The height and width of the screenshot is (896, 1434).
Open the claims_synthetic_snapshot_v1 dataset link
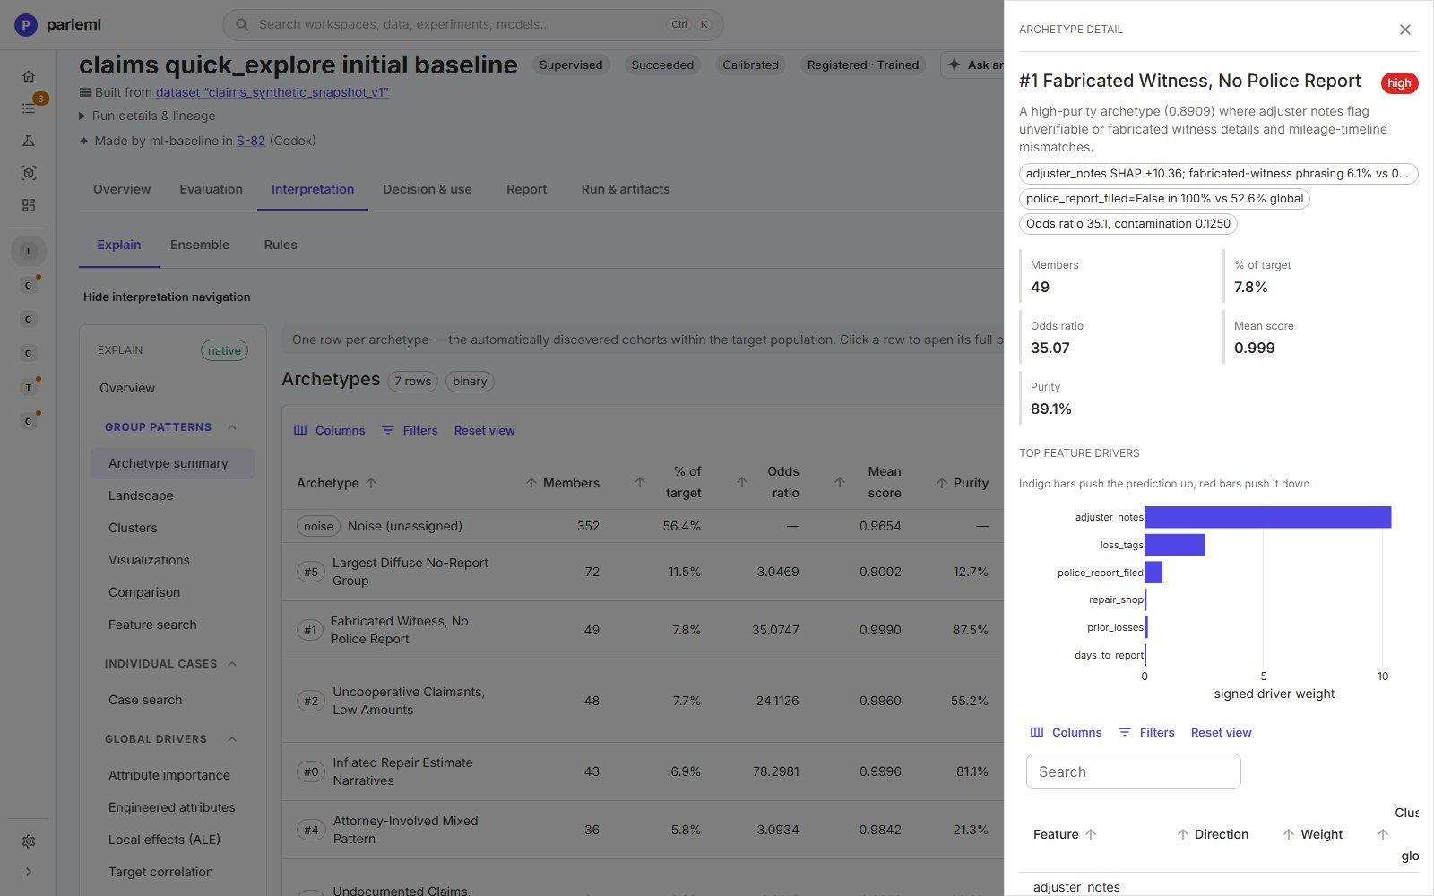[272, 92]
